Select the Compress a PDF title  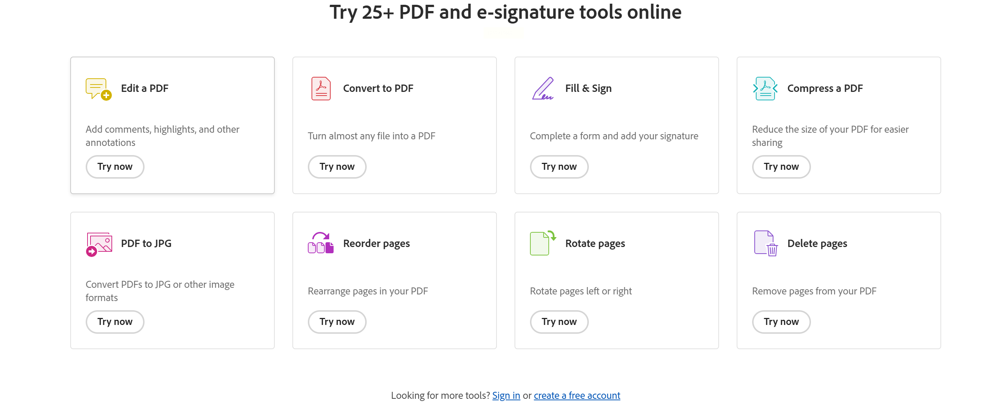click(x=825, y=89)
